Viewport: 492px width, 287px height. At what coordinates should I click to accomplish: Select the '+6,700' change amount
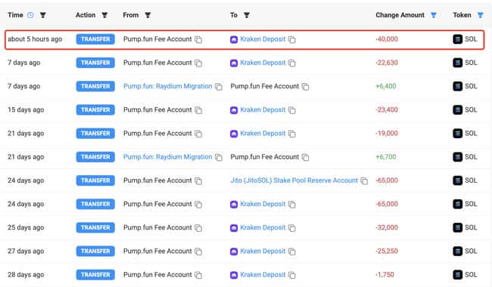point(386,157)
